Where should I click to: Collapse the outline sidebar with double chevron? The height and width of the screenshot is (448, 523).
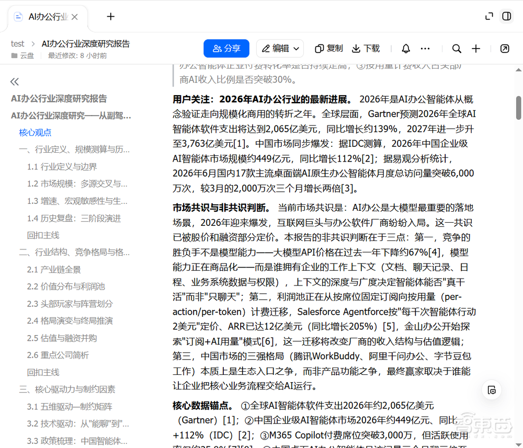click(x=15, y=82)
